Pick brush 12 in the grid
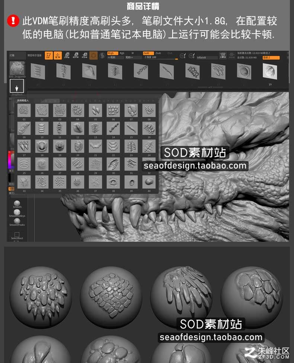This screenshot has height=363, width=294. click(78, 128)
